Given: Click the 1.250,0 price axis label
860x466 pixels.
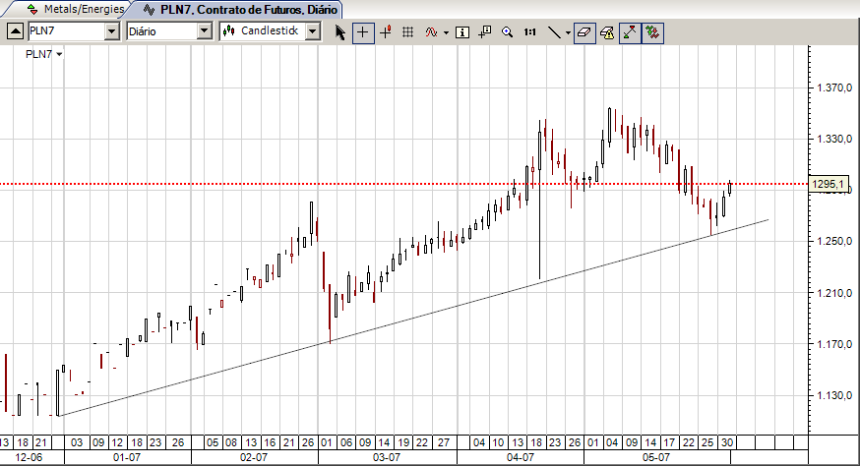Looking at the screenshot, I should [x=834, y=241].
